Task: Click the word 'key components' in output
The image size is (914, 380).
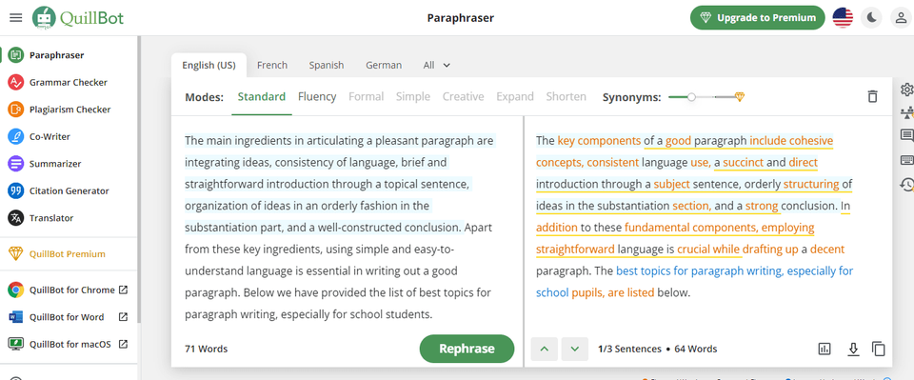Action: coord(599,140)
